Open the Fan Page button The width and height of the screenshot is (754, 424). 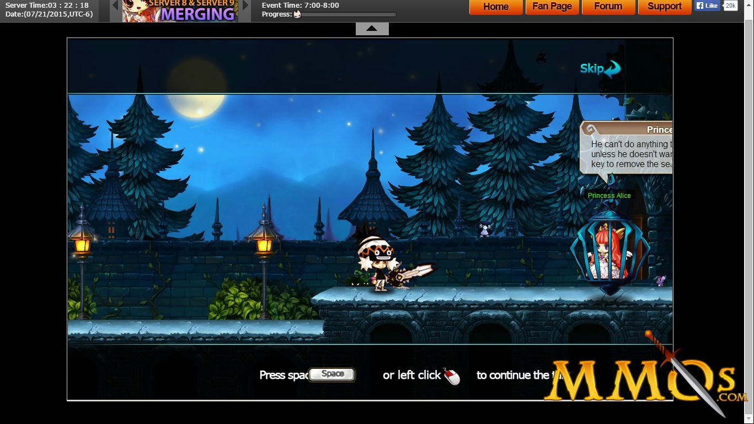[552, 7]
